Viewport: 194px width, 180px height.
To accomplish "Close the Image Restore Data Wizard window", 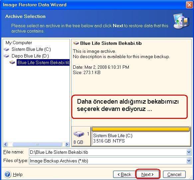I will pyautogui.click(x=189, y=5).
